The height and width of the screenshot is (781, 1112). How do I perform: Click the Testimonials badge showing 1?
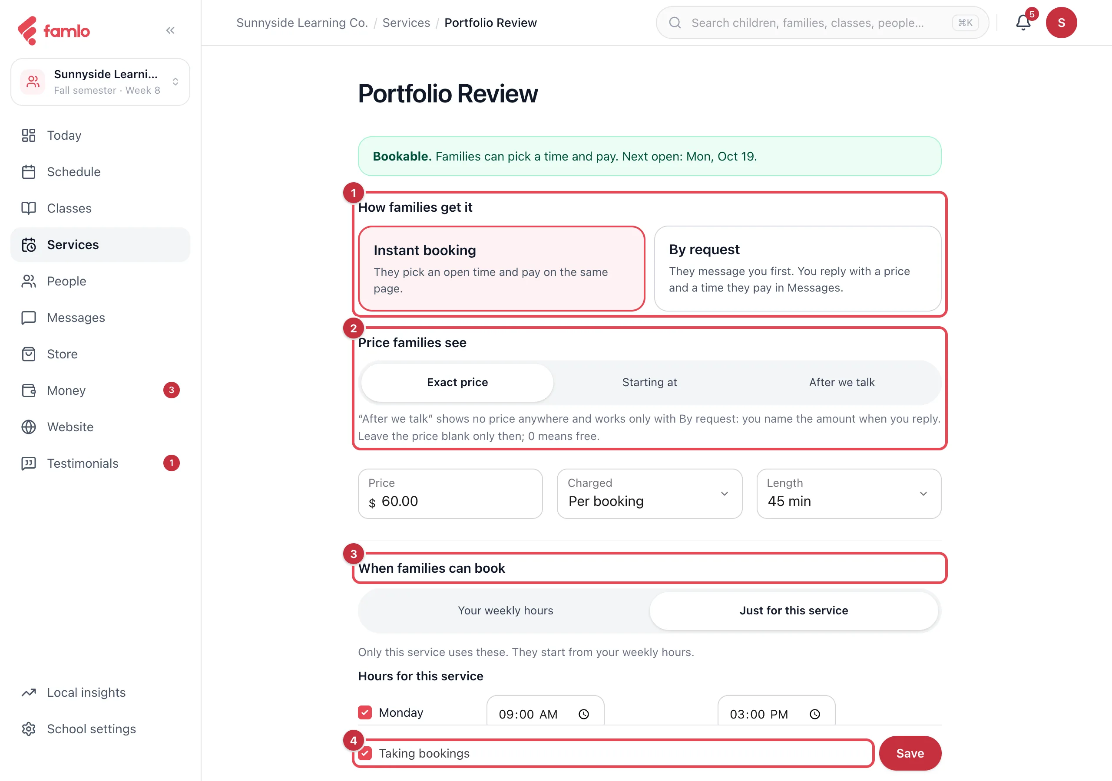pos(172,463)
